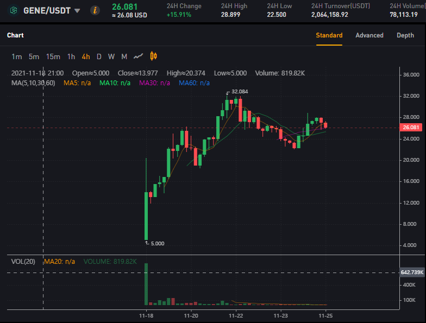426x323 pixels.
Task: Switch to line chart icon
Action: click(138, 56)
